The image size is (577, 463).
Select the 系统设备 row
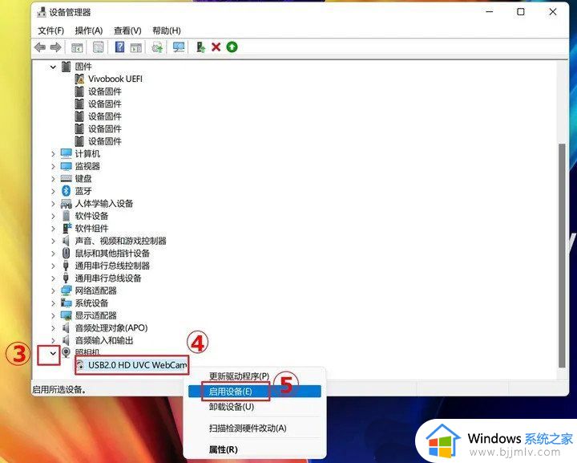coord(91,303)
